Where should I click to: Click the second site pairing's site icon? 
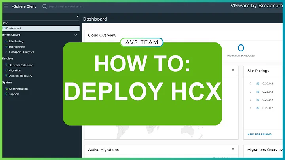click(x=258, y=92)
